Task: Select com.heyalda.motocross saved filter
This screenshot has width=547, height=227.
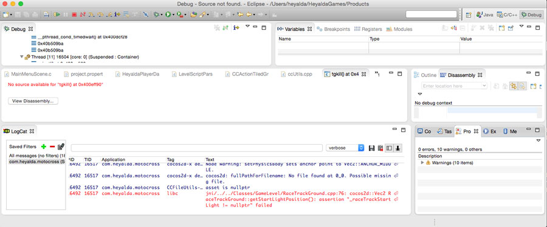Action: [x=36, y=162]
